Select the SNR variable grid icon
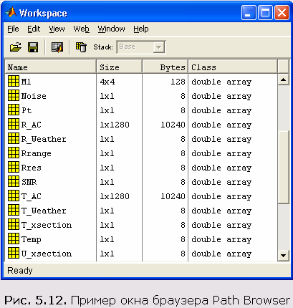Viewport: 293px width, 308px height. [14, 181]
